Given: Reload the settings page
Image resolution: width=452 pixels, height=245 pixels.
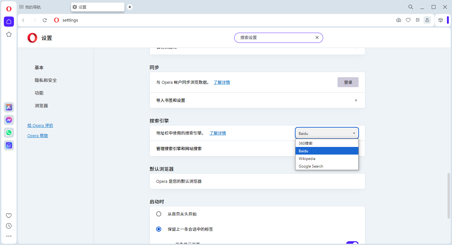Looking at the screenshot, I should [45, 20].
